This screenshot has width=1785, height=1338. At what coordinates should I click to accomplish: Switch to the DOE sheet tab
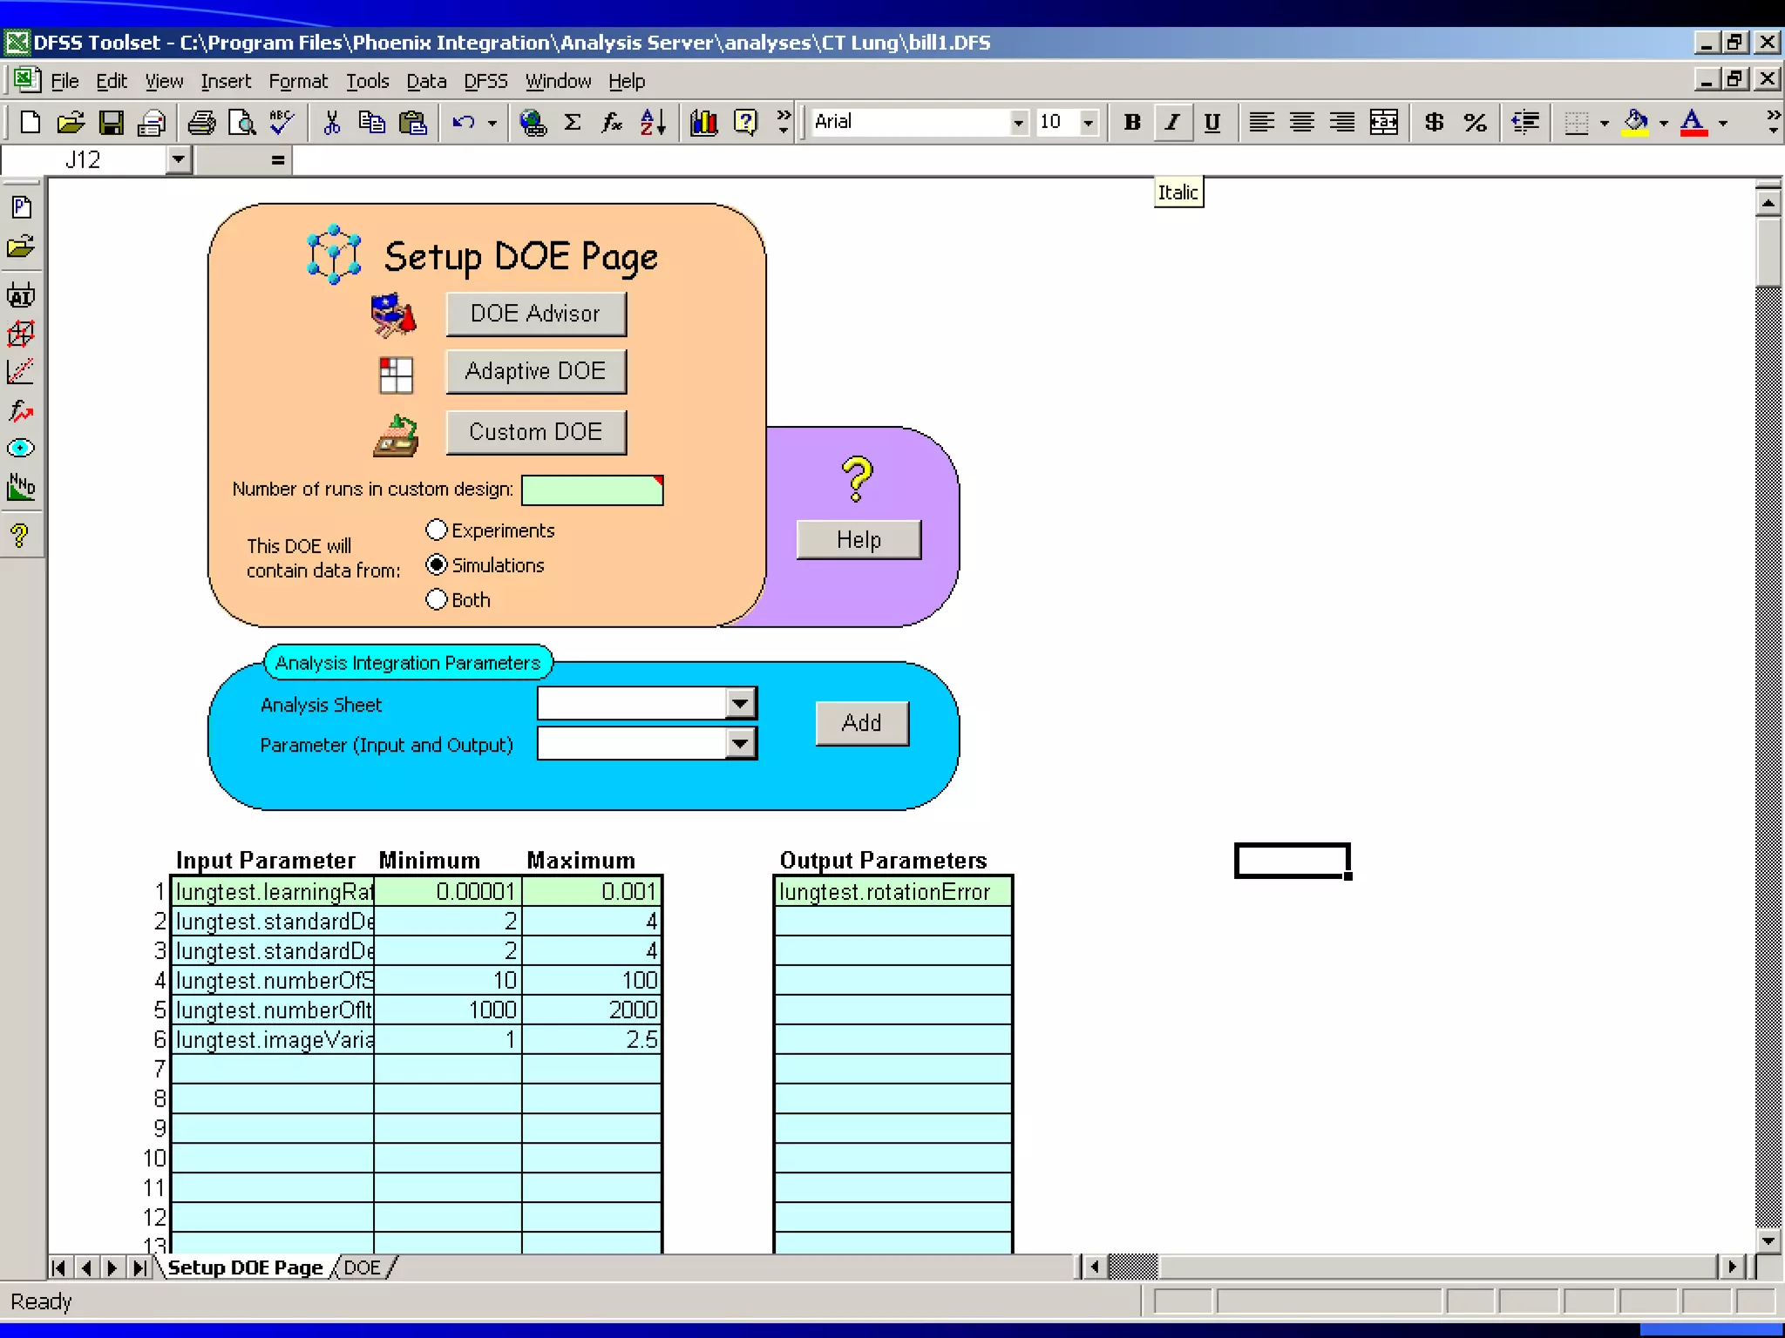[x=362, y=1267]
